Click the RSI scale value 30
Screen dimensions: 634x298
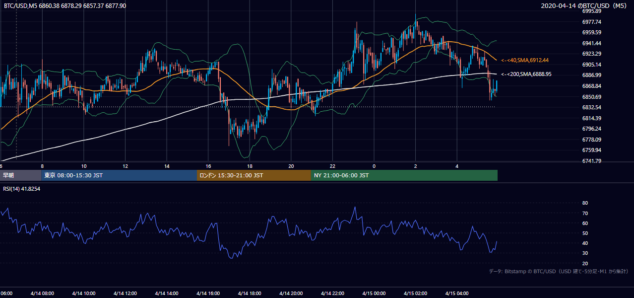pos(585,253)
